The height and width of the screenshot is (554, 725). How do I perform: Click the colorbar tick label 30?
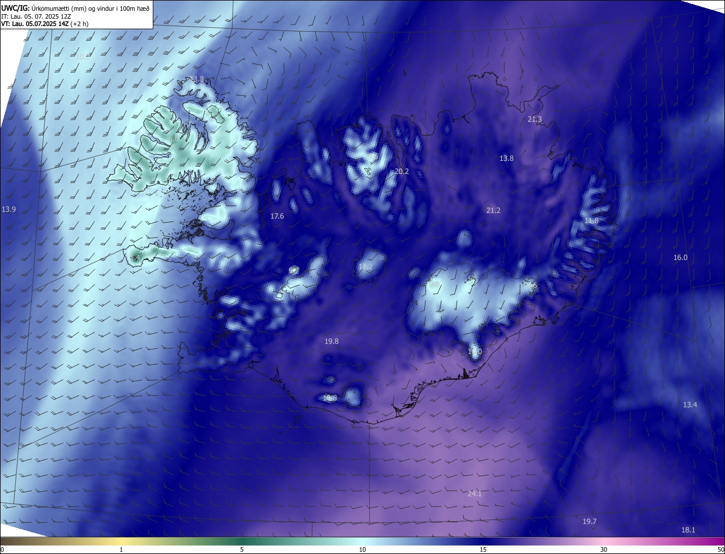tap(604, 549)
